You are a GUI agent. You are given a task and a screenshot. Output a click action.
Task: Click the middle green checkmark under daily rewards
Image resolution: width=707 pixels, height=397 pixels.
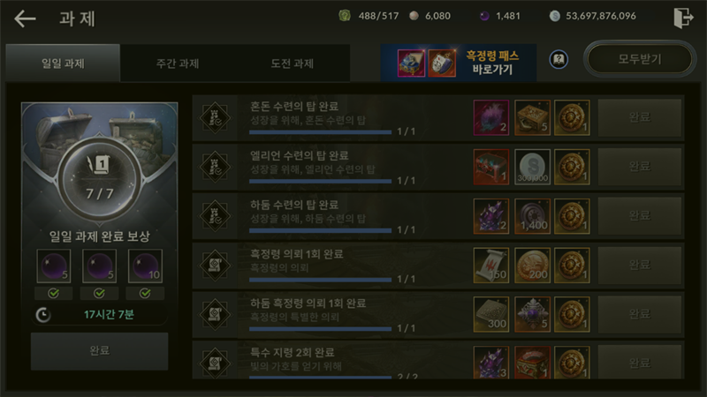(99, 294)
